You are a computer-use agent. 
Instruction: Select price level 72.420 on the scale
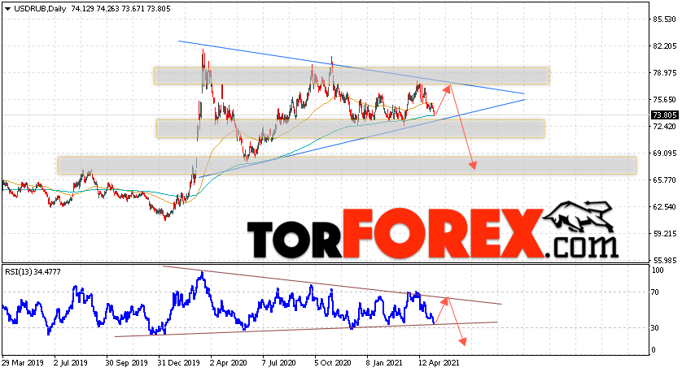665,127
